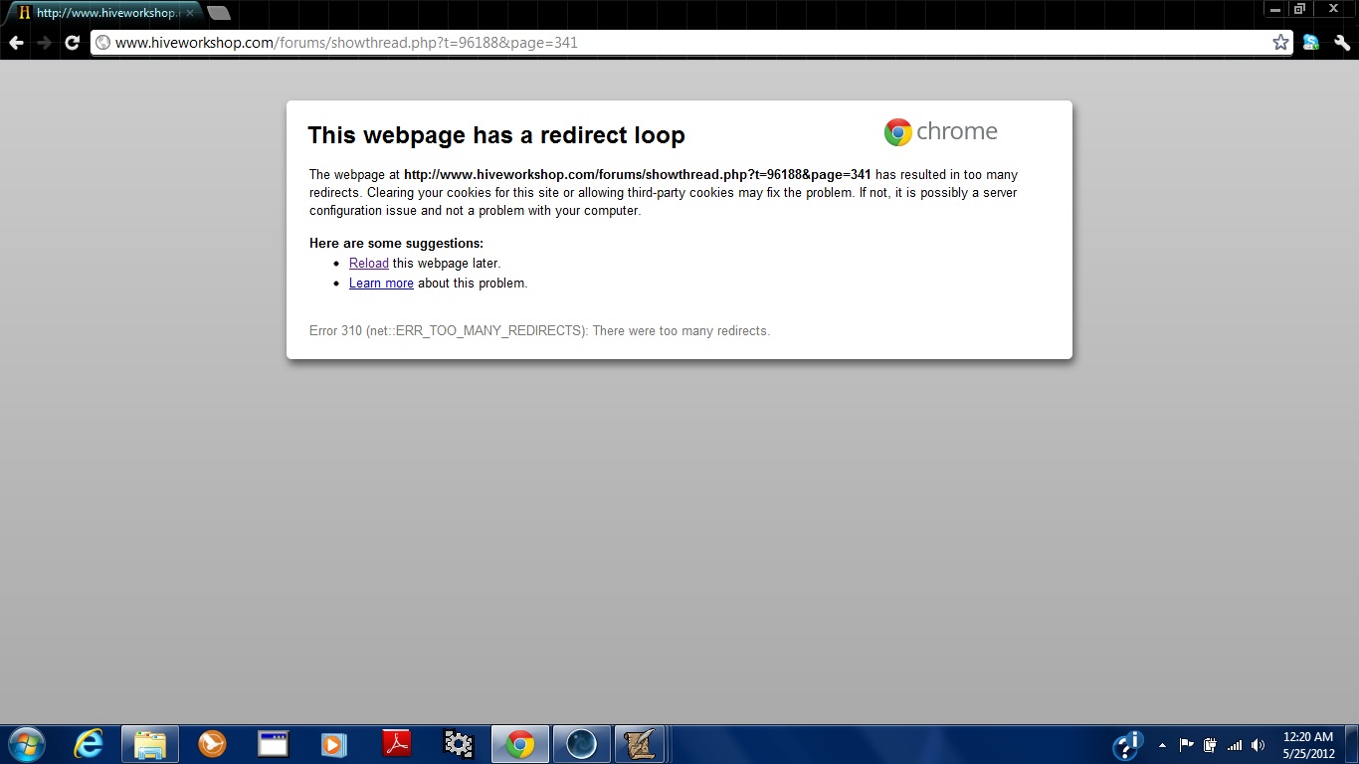Switch to Chrome via its taskbar icon
The image size is (1359, 764).
(x=519, y=744)
